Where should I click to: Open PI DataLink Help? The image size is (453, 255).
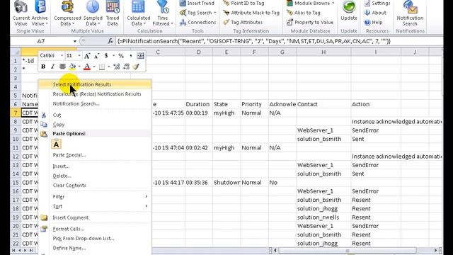(373, 22)
